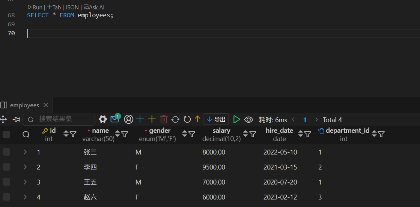Expand row 4 赵六 chevron
The width and height of the screenshot is (420, 207).
click(25, 197)
